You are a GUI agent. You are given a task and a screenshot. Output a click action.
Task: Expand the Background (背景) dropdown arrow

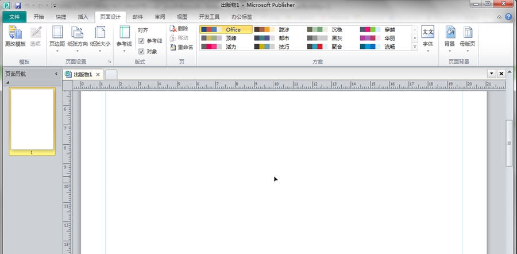coord(450,51)
